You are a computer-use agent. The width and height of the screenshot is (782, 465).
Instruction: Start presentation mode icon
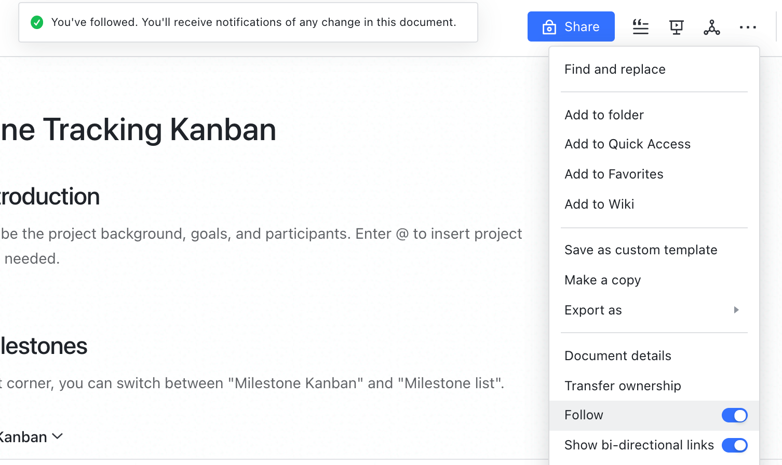coord(676,26)
